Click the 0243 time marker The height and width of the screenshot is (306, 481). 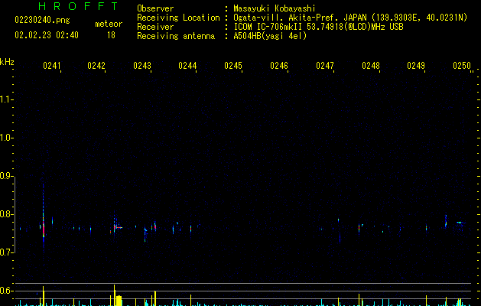(142, 66)
